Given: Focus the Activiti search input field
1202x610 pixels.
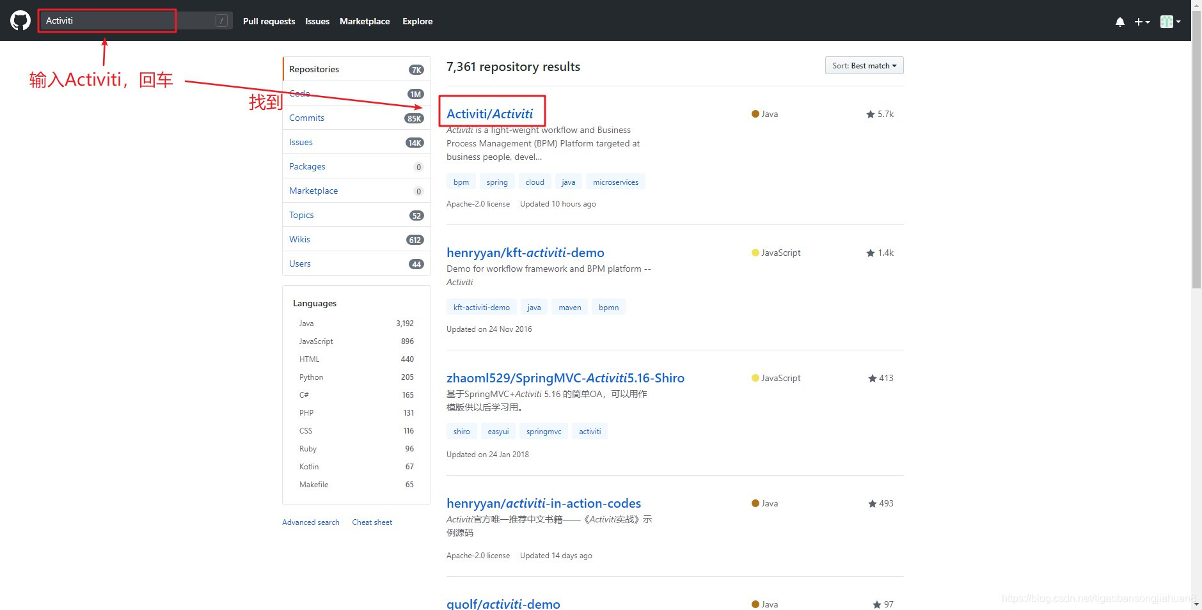Looking at the screenshot, I should click(x=135, y=21).
